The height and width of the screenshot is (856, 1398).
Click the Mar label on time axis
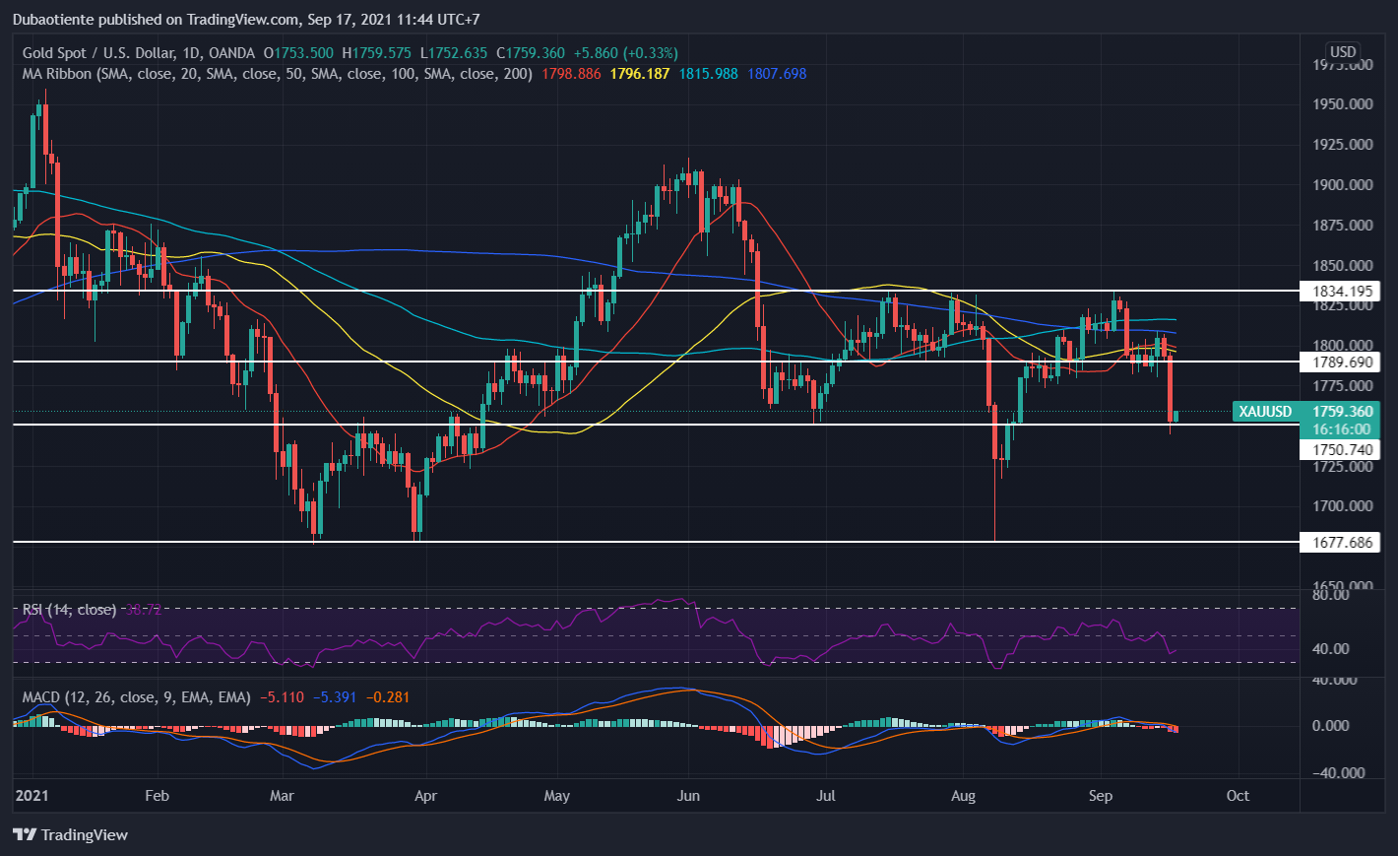point(282,796)
